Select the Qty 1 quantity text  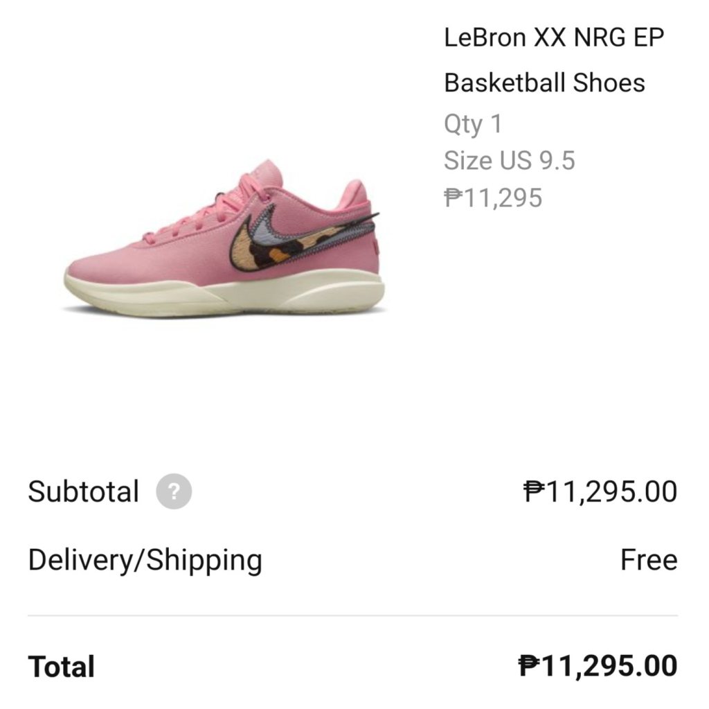pyautogui.click(x=473, y=125)
